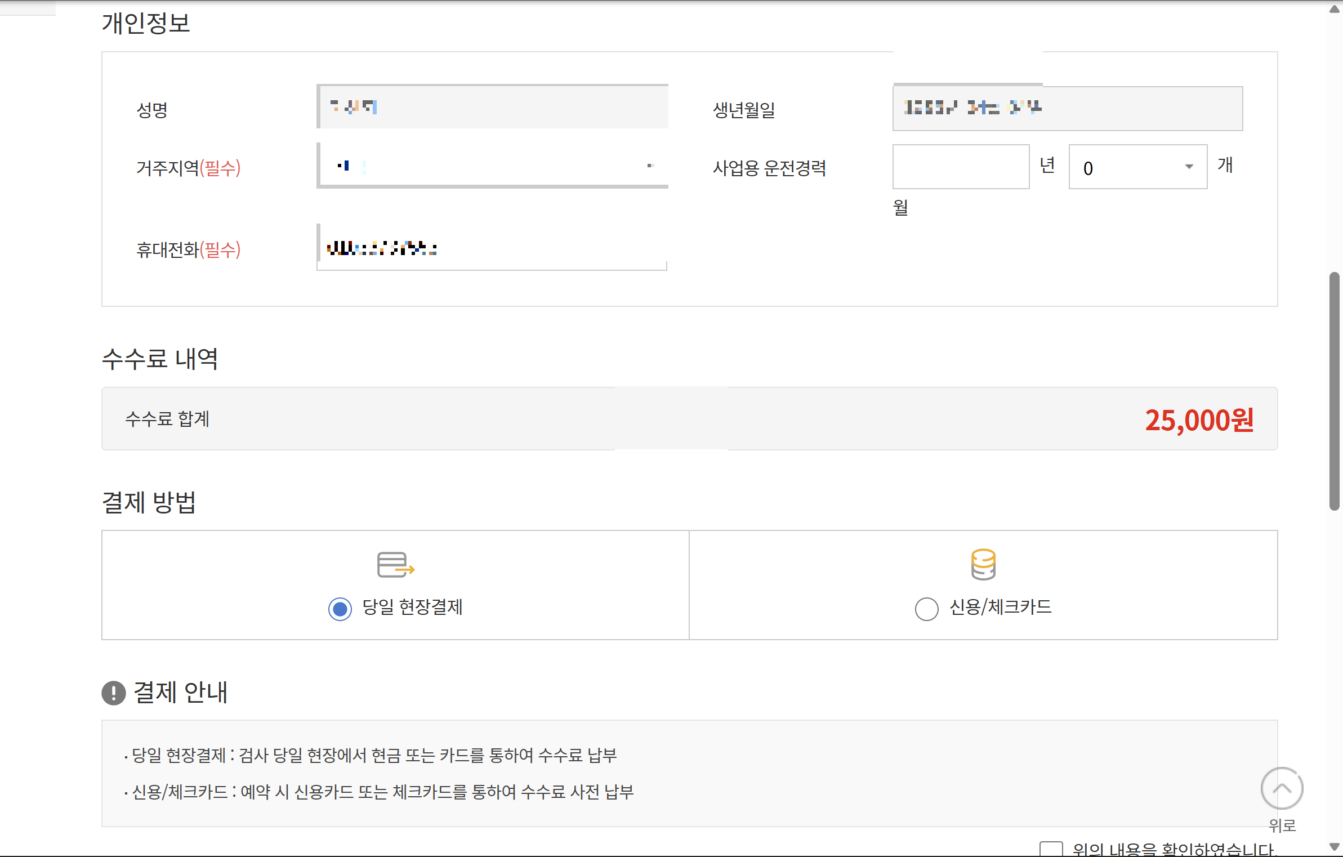1343x857 pixels.
Task: Click the 25,000원 fee total amount
Action: point(1199,420)
